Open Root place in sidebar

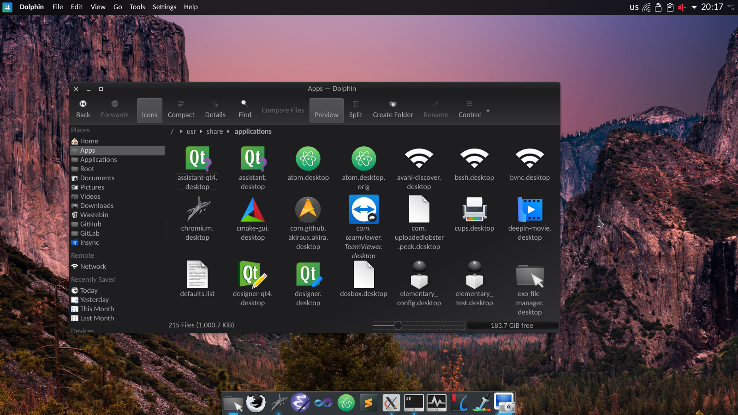coord(117,169)
